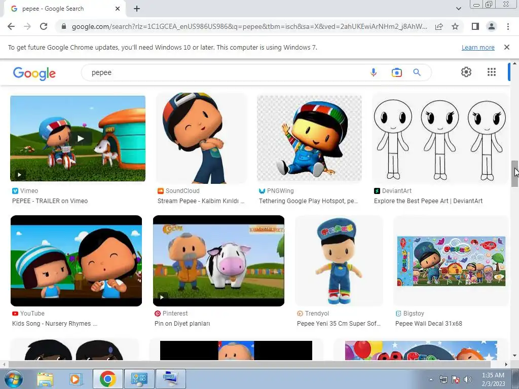Screen dimensions: 519x389
Task: Open the Chrome profile avatar icon
Action: [x=492, y=26]
